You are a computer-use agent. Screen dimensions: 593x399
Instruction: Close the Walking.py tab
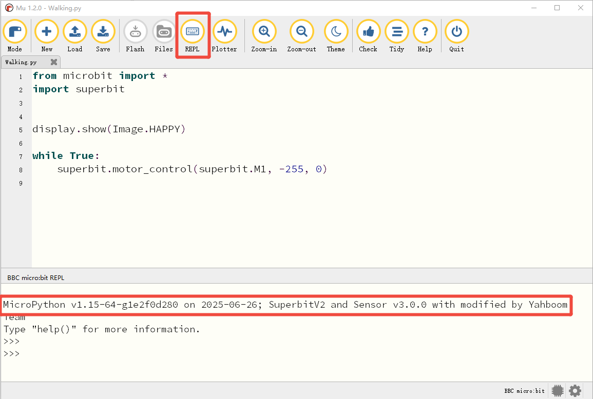[54, 62]
